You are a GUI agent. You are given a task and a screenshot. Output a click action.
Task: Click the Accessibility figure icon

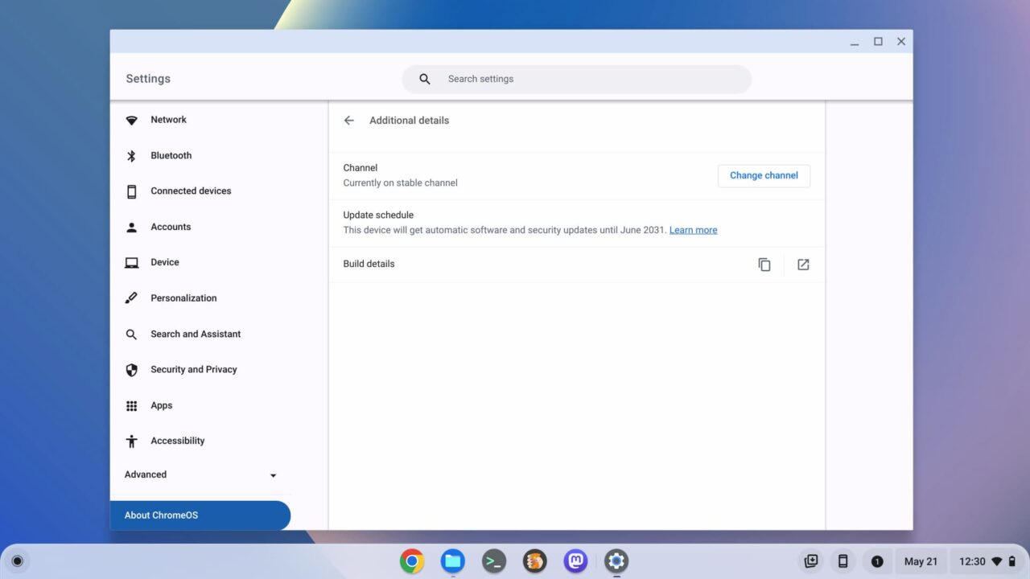(x=132, y=441)
